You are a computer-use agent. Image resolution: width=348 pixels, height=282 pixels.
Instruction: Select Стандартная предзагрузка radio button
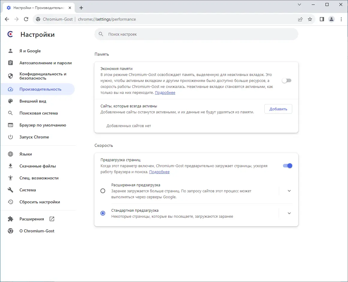pos(103,213)
